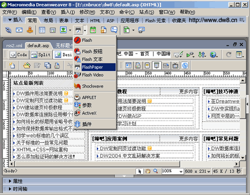Open the 修改(M) menu
This screenshot has height=195, width=250.
pos(87,12)
